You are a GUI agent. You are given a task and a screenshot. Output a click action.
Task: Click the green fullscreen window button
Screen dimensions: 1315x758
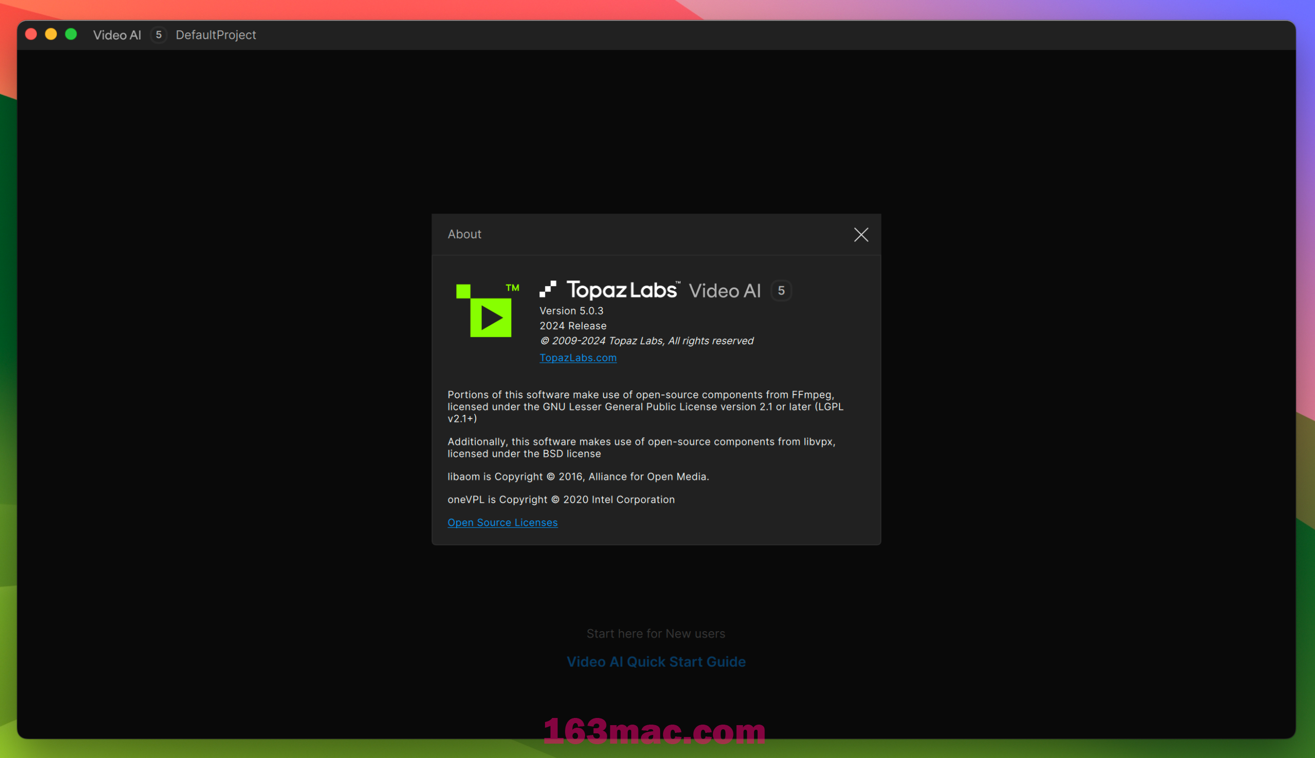click(71, 34)
